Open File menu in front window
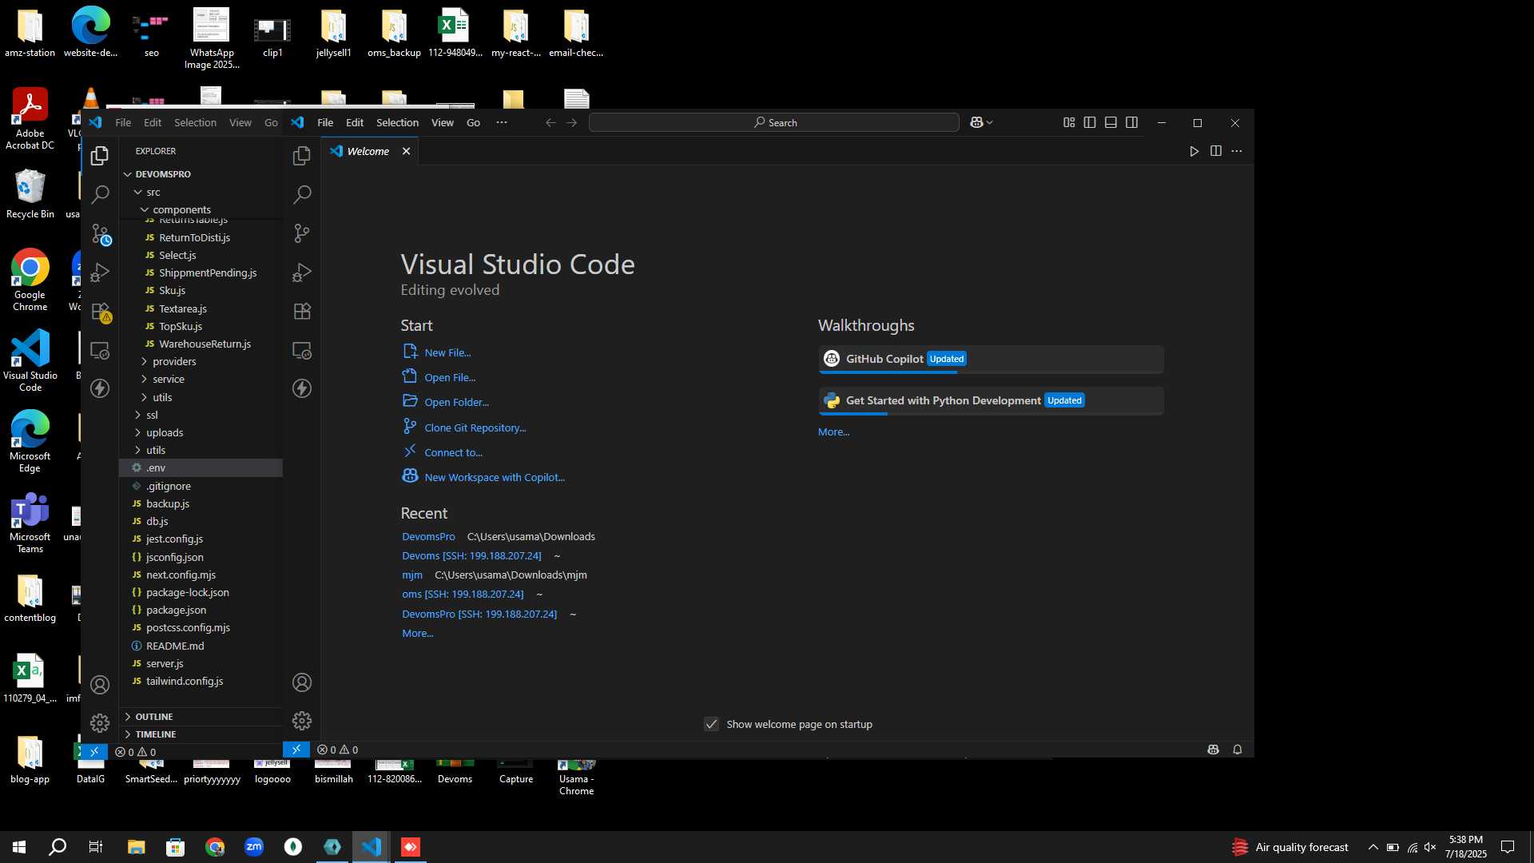 click(325, 122)
